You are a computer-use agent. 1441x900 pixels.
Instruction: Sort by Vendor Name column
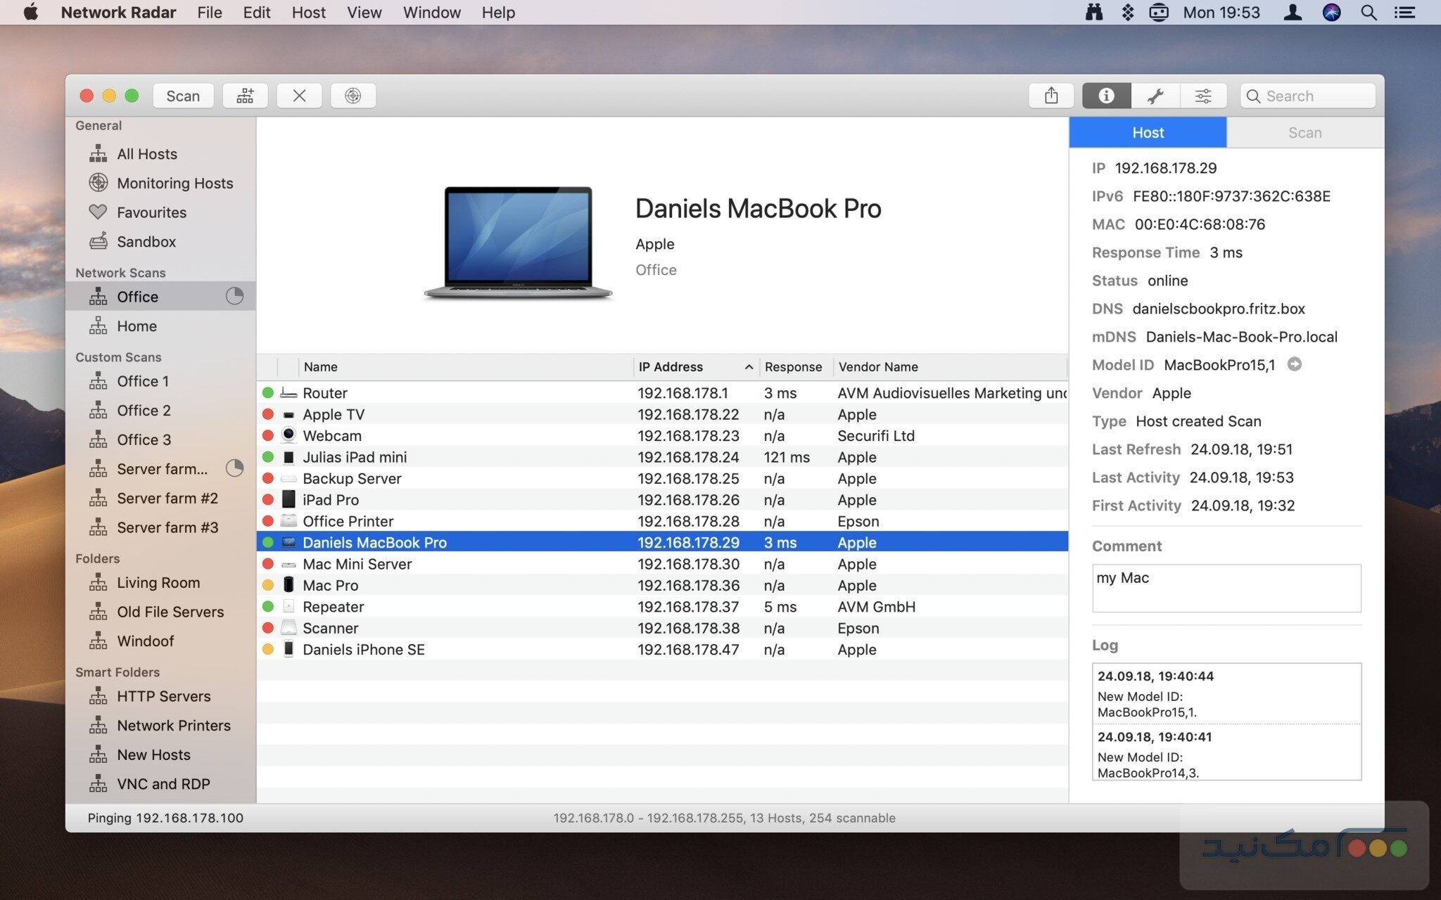[878, 367]
